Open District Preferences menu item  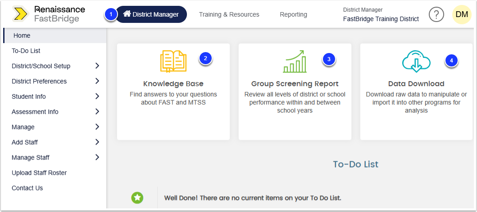pyautogui.click(x=39, y=81)
